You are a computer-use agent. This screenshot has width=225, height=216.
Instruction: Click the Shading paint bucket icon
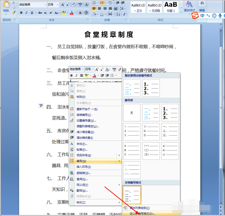(x=94, y=14)
